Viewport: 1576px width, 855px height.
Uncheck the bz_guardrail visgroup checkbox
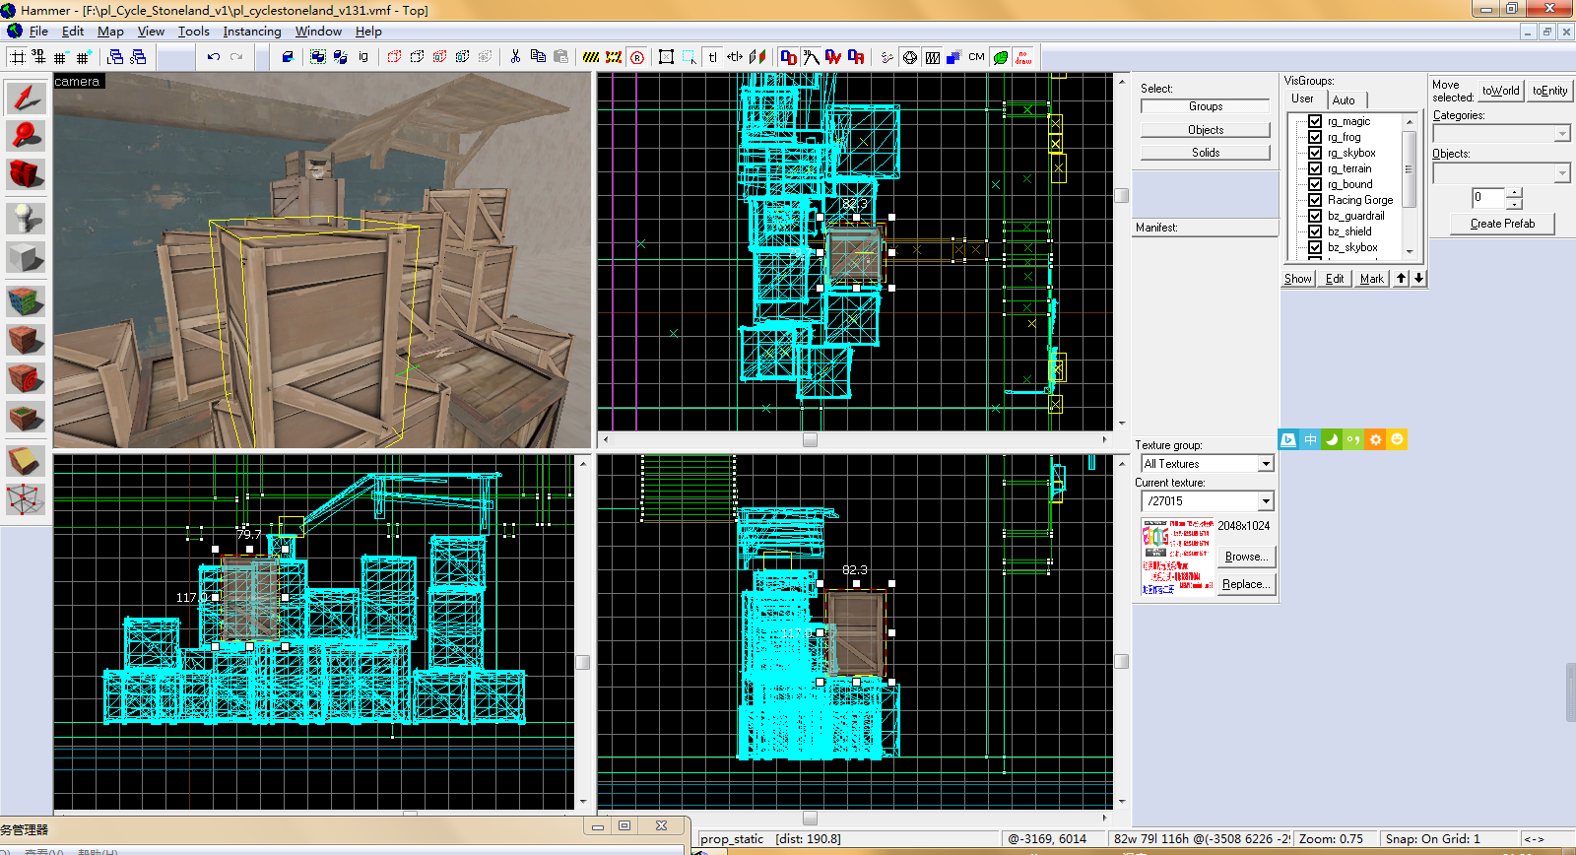click(x=1315, y=216)
